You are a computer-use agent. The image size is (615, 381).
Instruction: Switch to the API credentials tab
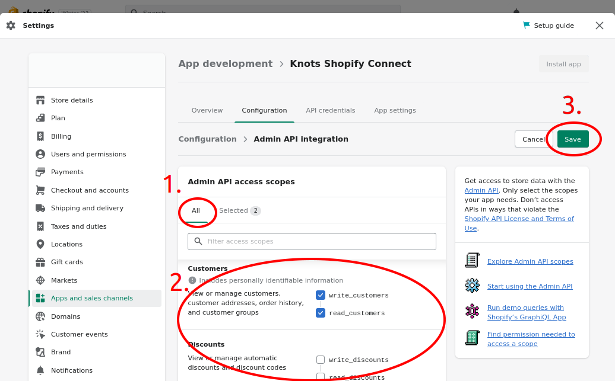(x=331, y=110)
